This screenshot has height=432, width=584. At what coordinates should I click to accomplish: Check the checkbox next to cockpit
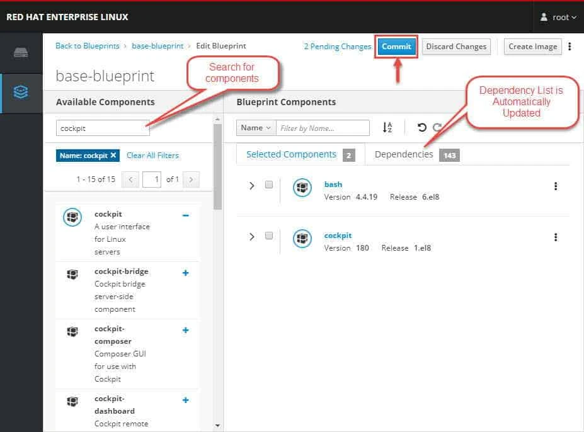pyautogui.click(x=268, y=236)
